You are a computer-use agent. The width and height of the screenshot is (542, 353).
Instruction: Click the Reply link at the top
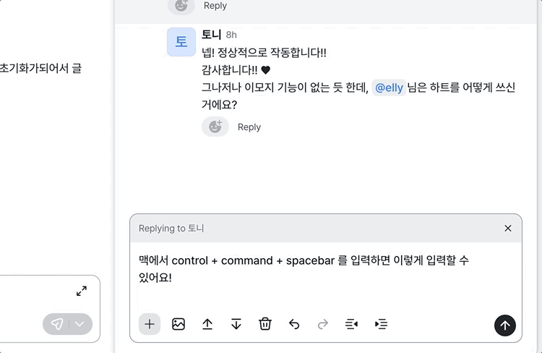pos(215,6)
